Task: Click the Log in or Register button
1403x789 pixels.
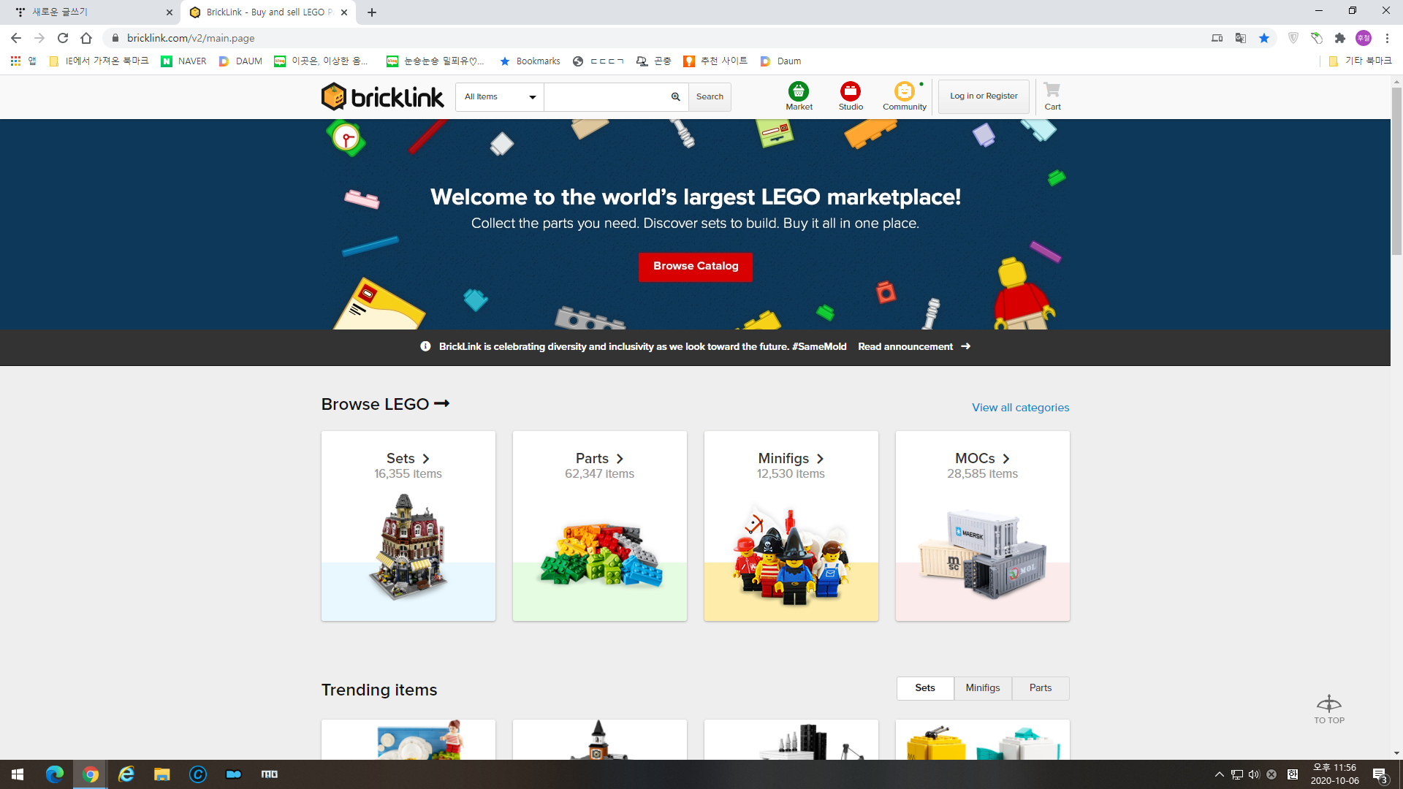Action: pyautogui.click(x=983, y=96)
